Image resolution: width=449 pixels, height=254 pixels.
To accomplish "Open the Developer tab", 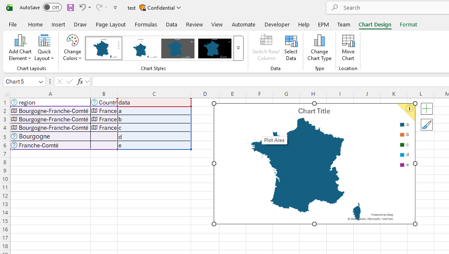I will coord(277,25).
